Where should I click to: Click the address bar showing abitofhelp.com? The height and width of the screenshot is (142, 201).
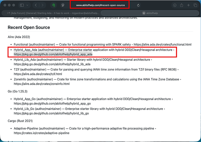pos(100,5)
